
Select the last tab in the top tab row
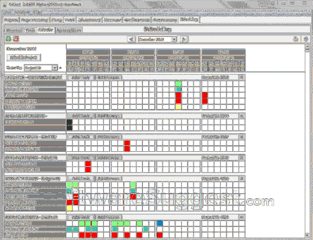189,20
